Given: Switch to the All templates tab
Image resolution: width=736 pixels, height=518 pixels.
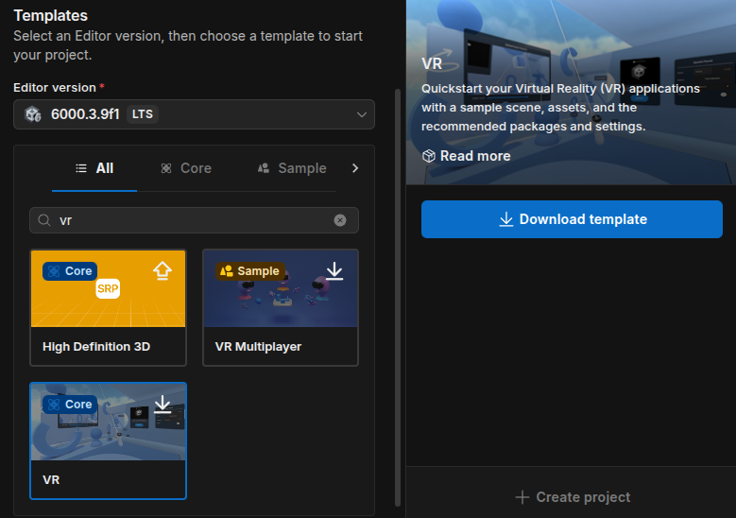Looking at the screenshot, I should tap(94, 168).
